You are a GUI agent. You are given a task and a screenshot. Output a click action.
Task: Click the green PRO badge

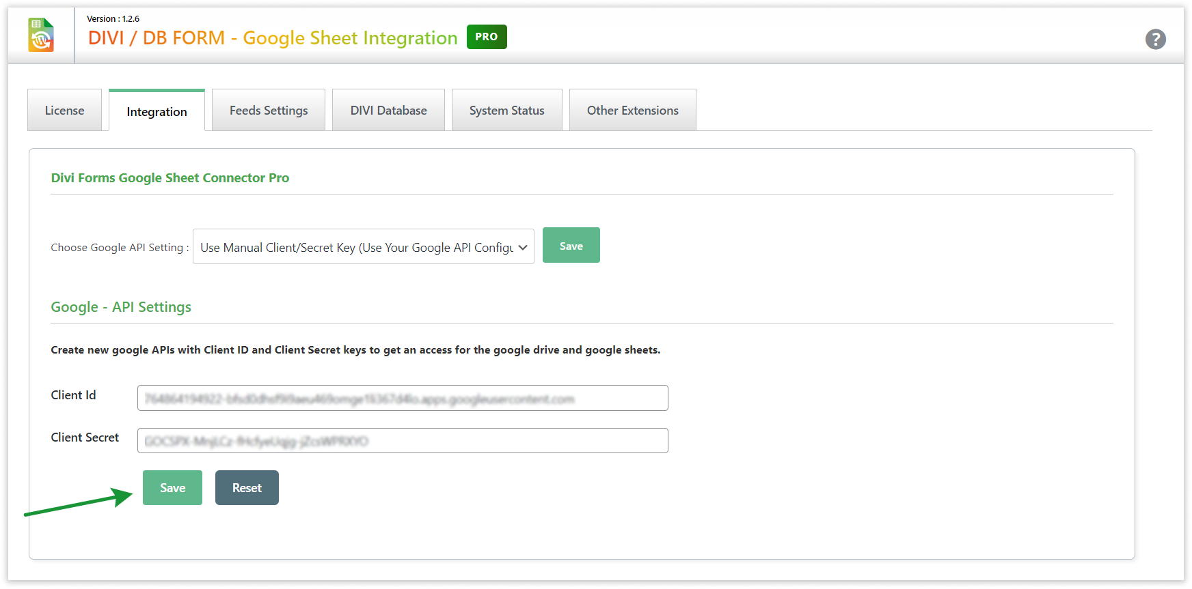(486, 37)
